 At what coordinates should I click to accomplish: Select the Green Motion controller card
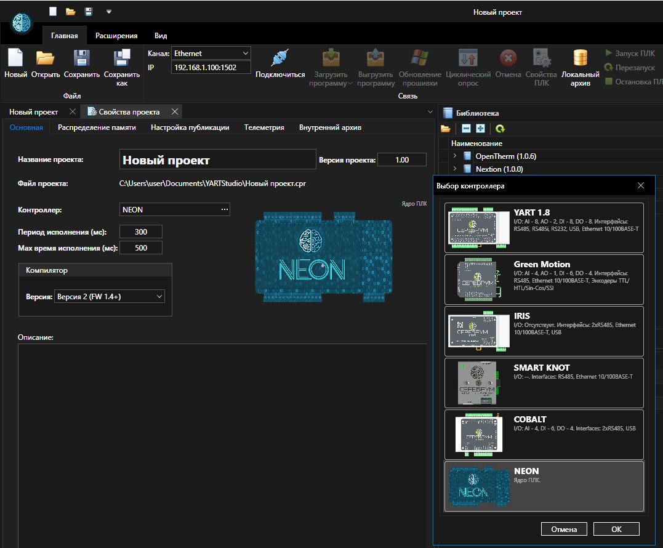(544, 280)
